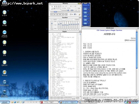The height and width of the screenshot is (104, 139).
Task: Launch the BuddyBuddy desktop shortcut
Action: click(4, 83)
